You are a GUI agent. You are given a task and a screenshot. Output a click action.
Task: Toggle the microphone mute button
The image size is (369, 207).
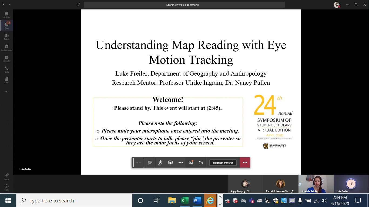coord(160,162)
